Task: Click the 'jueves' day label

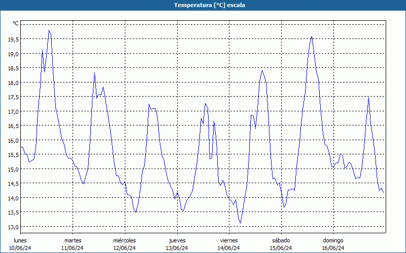Action: (177, 241)
